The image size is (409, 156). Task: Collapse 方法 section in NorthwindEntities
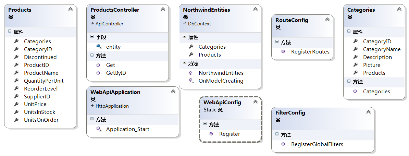coord(184,63)
